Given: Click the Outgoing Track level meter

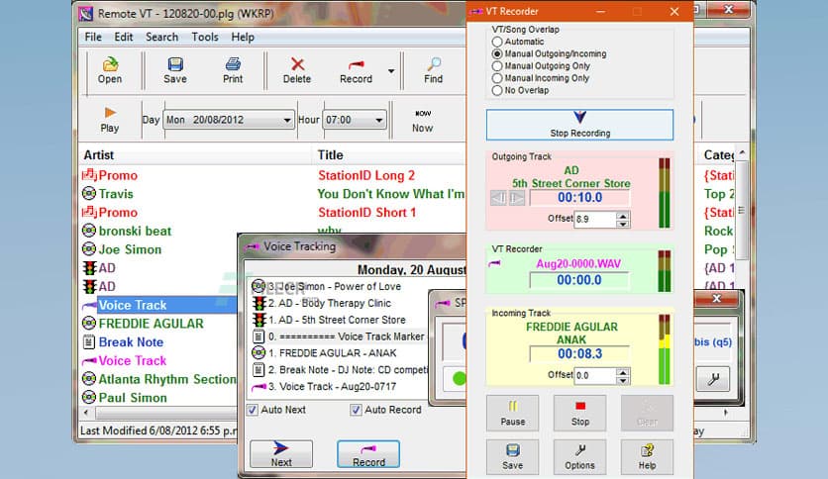Looking at the screenshot, I should (x=665, y=193).
